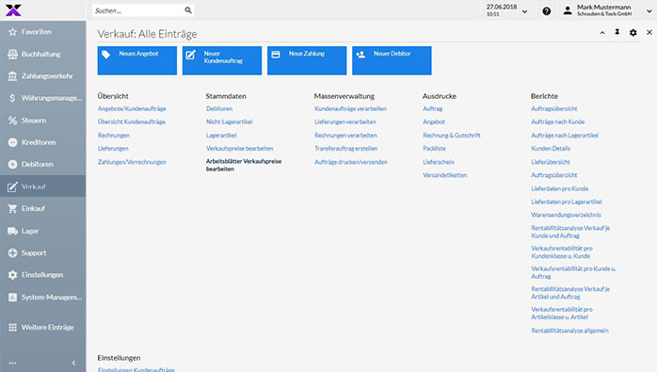The height and width of the screenshot is (372, 657).
Task: Open Lieferungen overview link
Action: (113, 149)
